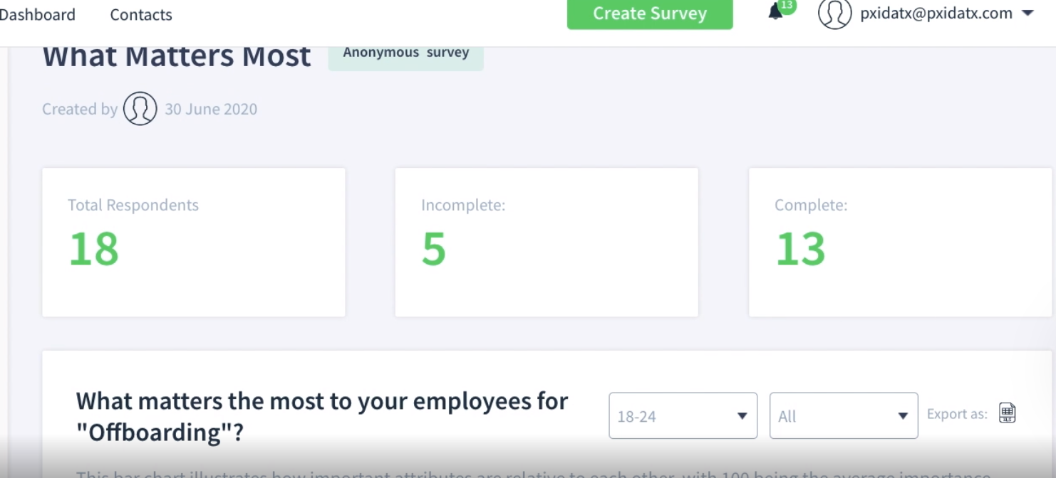
Task: Select the Incomplete responses card
Action: click(546, 242)
